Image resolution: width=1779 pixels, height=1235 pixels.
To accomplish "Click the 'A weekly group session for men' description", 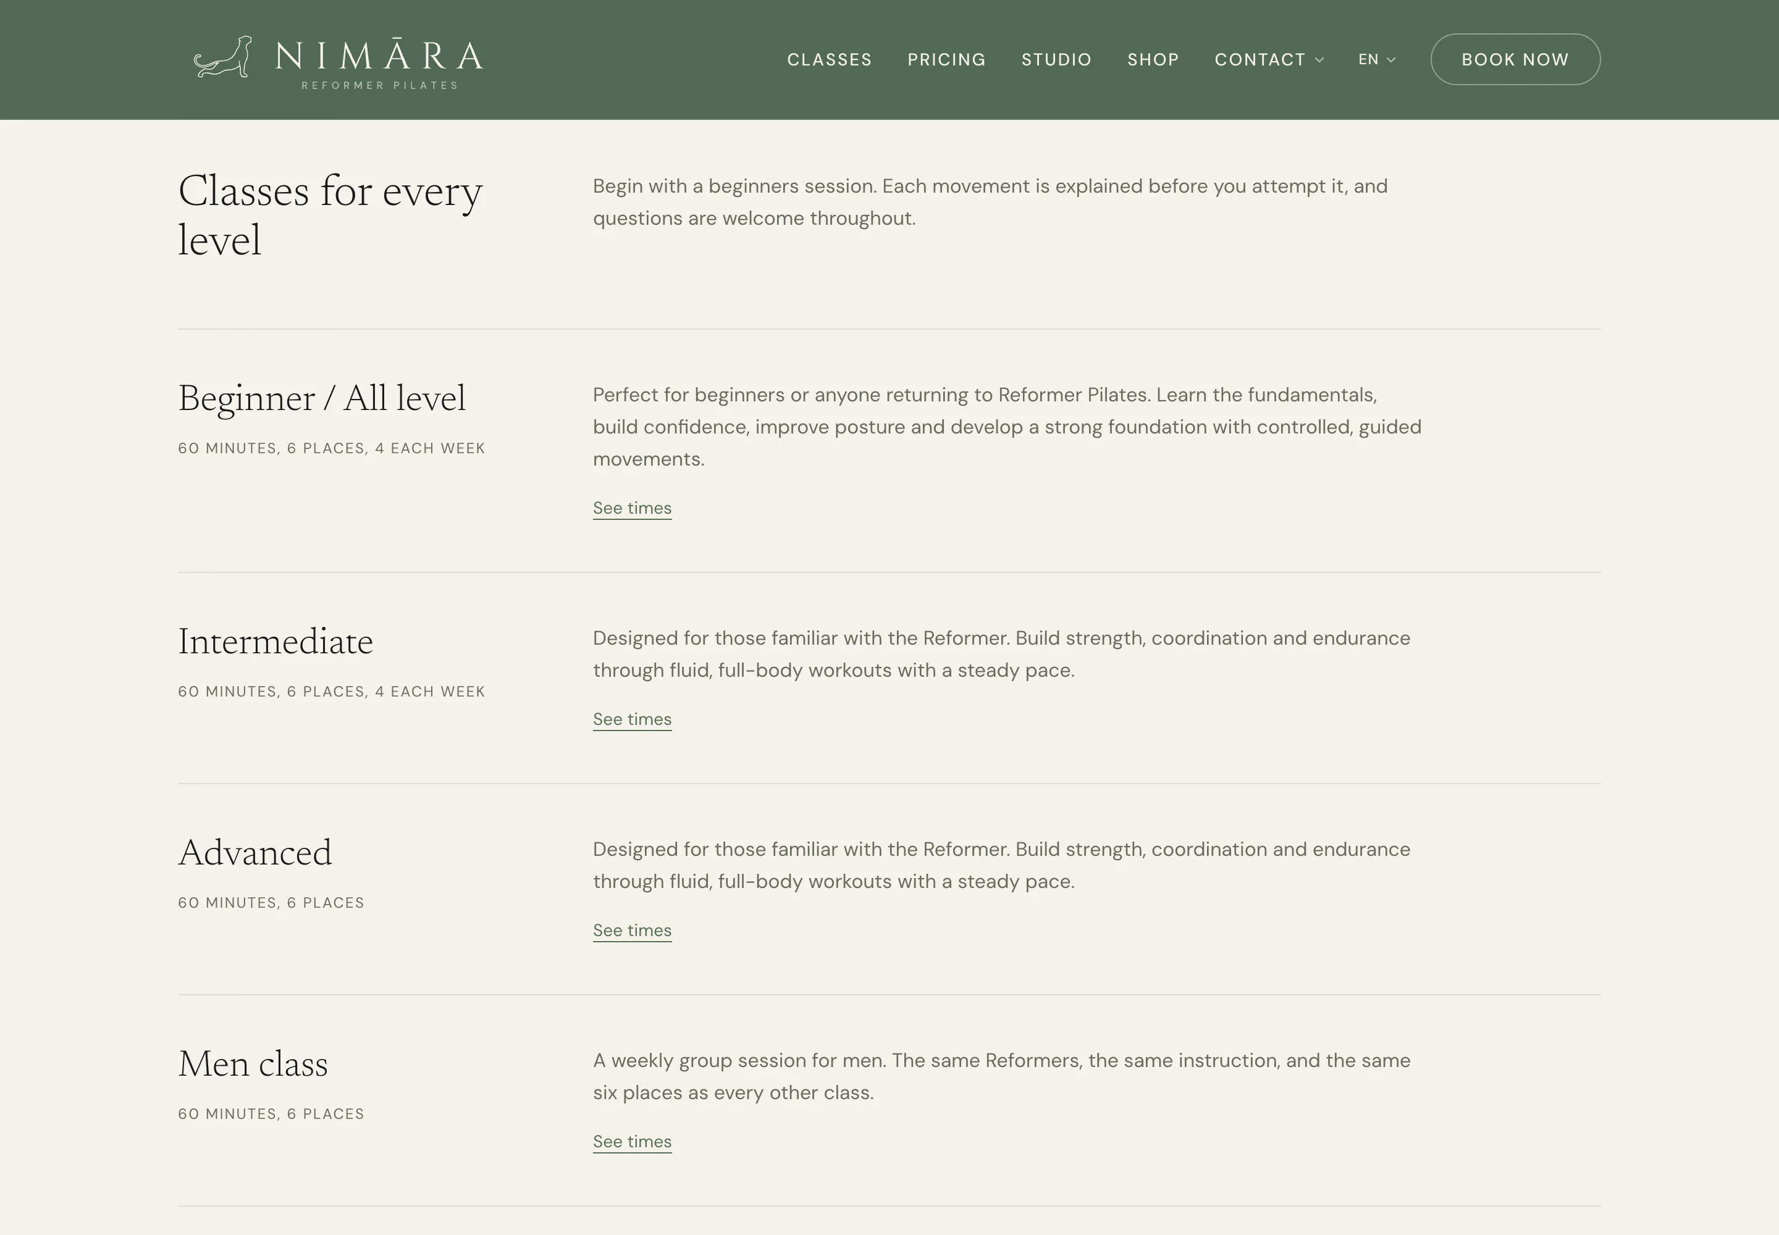I will tap(1002, 1077).
